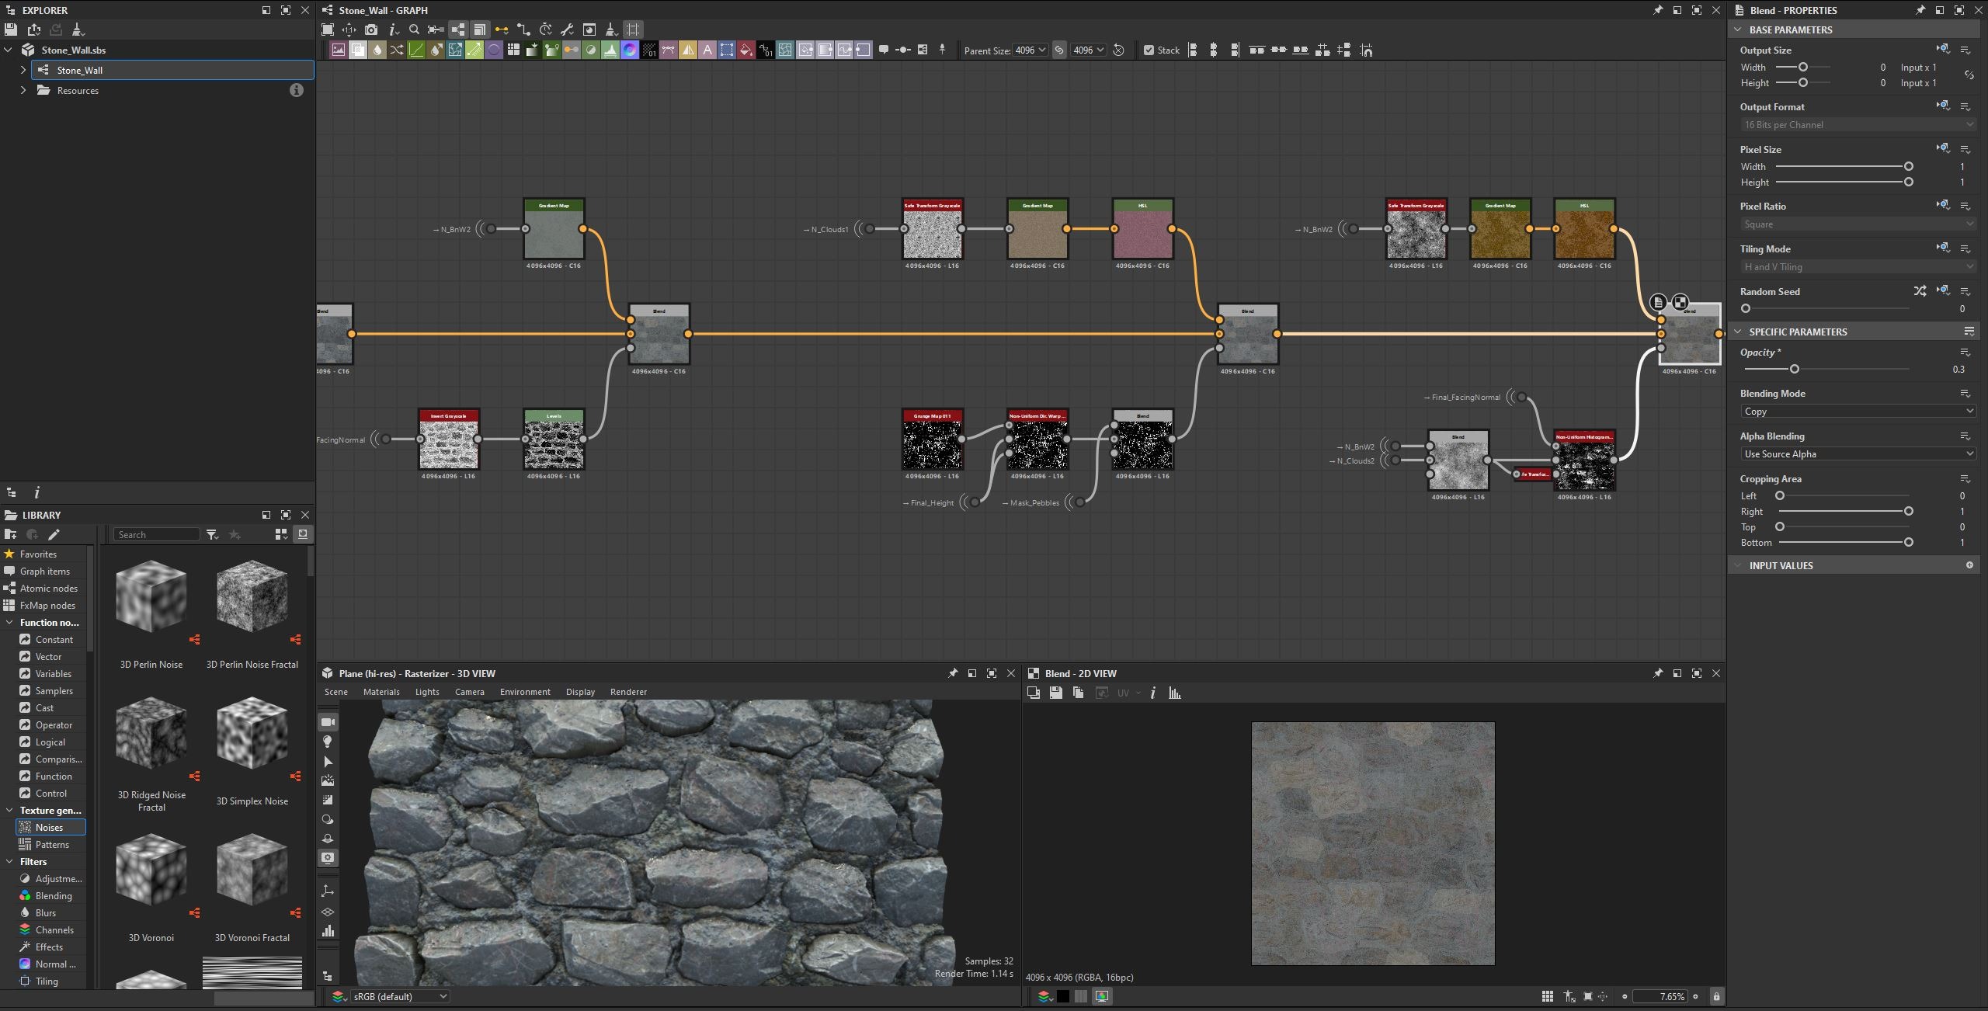Reset parent size with the circular arrow icon
The image size is (1988, 1011).
coord(1119,50)
